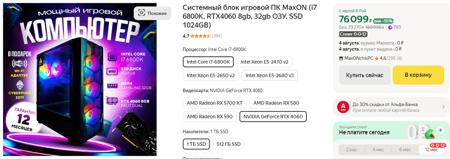Select Intel Xeon E5-2470 v2 processor option
This screenshot has height=159, width=450.
pos(264,62)
